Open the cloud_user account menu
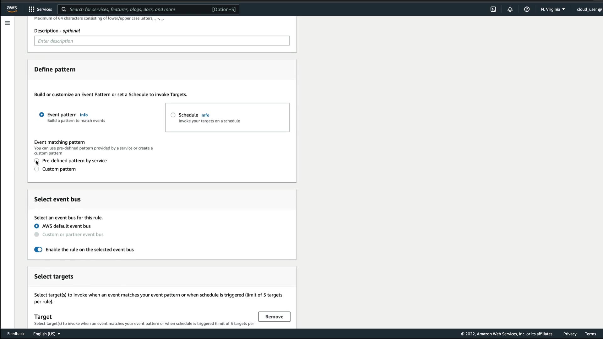 (x=589, y=9)
